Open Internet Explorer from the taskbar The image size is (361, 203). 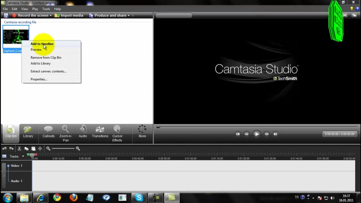[41, 198]
